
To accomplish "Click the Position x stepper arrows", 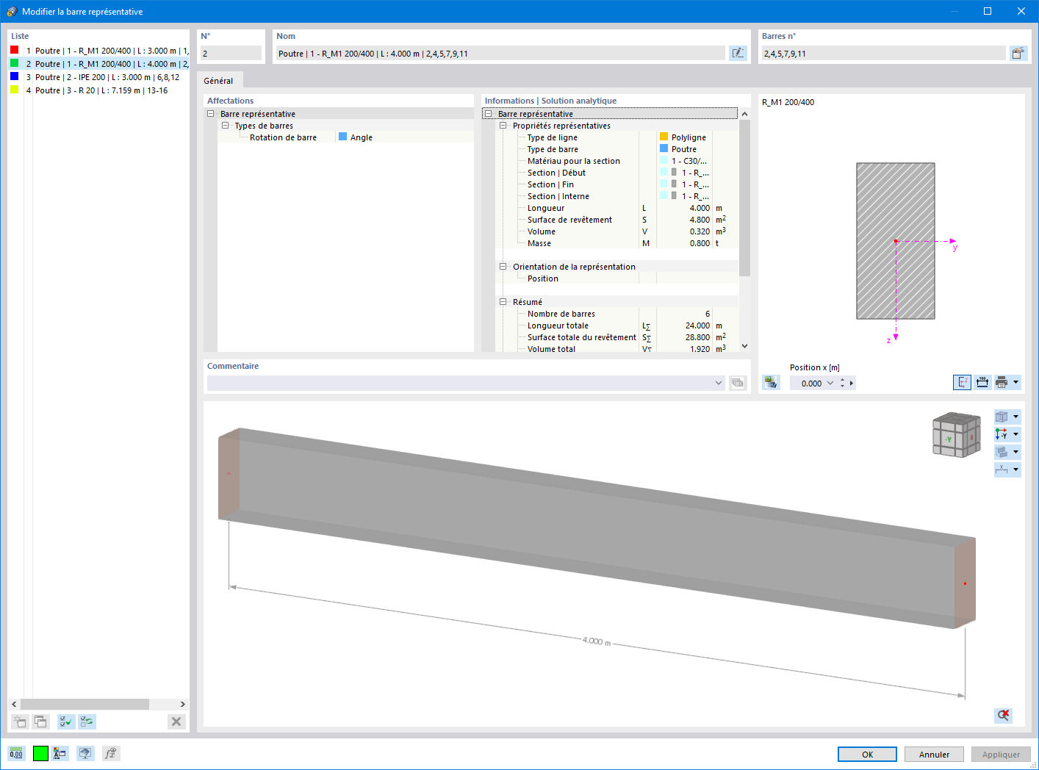I will (842, 383).
